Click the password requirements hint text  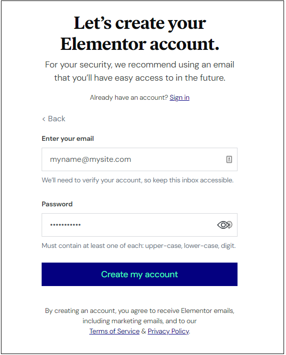click(139, 245)
